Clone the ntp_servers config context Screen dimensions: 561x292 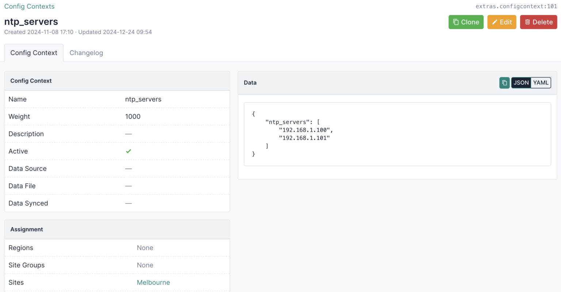pos(466,22)
